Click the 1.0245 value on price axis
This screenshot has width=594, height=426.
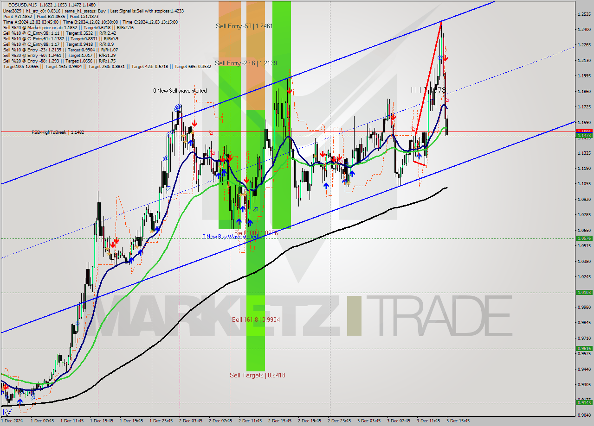(584, 276)
